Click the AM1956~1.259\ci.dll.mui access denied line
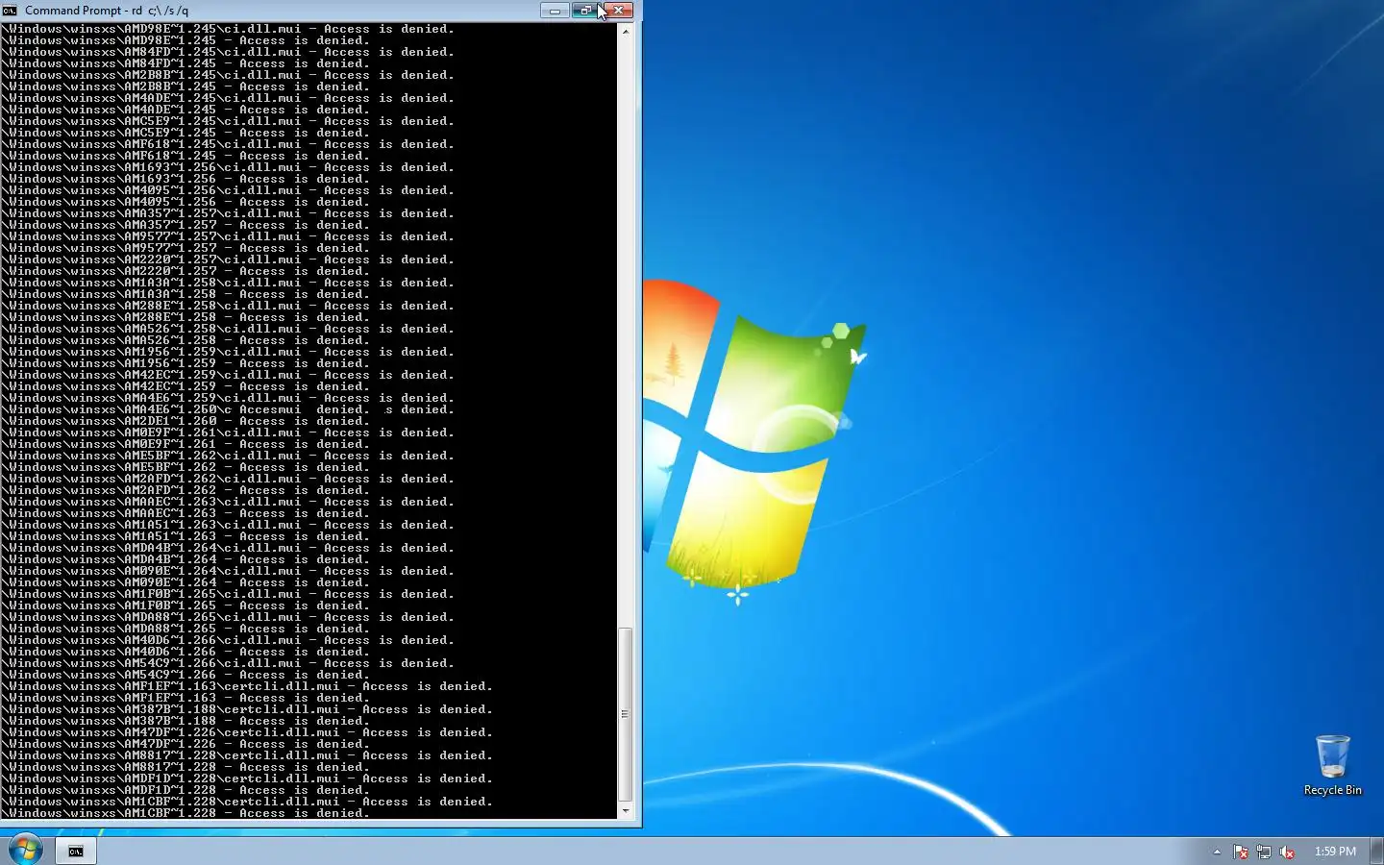 tap(228, 352)
